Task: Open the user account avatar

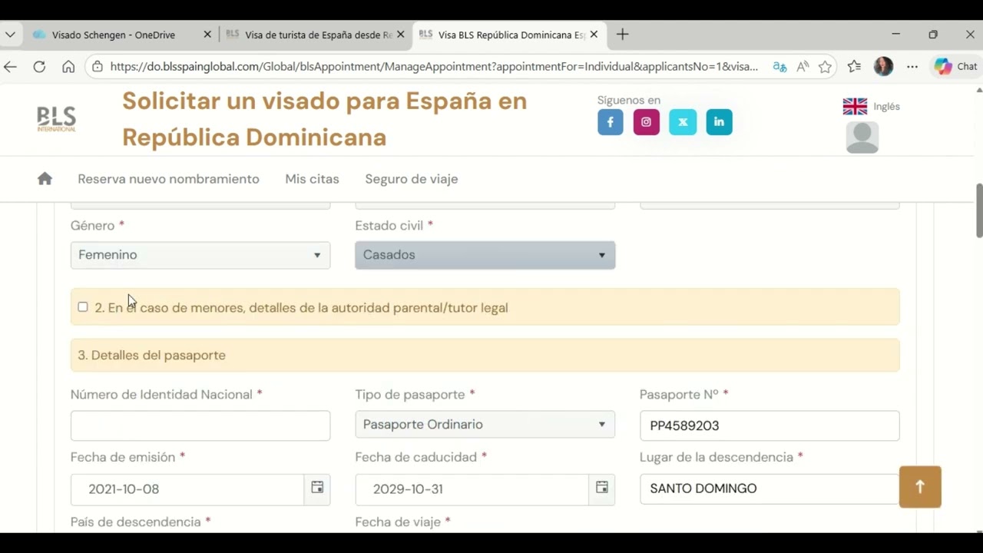Action: (x=862, y=137)
